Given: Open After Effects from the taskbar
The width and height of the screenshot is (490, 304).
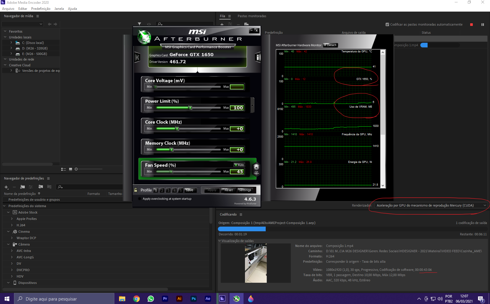Looking at the screenshot, I should [208, 298].
